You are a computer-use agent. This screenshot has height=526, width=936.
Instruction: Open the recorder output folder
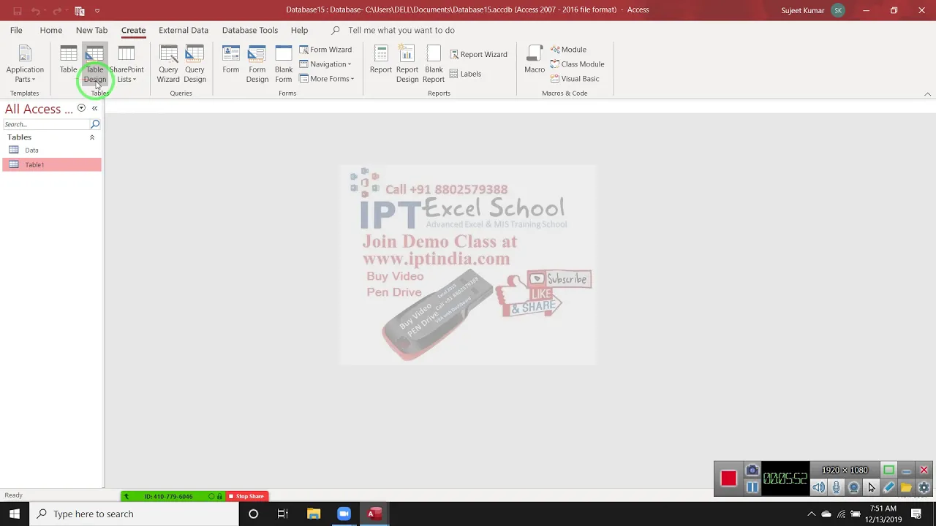tap(906, 487)
